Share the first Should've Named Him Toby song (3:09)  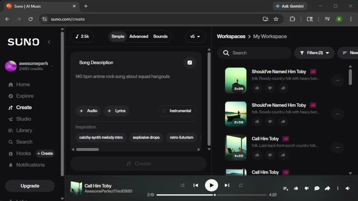(283, 88)
